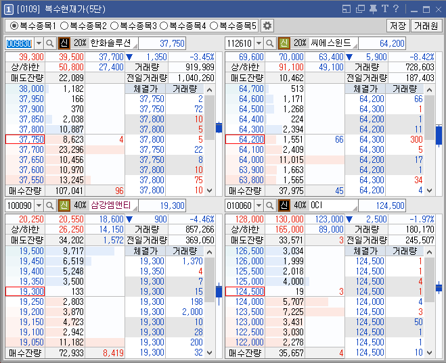Click the duplicate window icon in title bar

(360, 9)
